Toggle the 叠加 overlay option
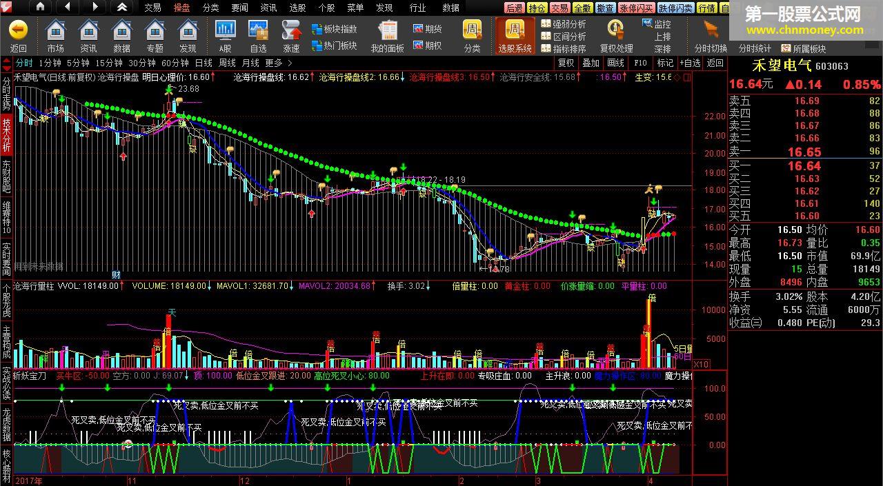This screenshot has width=883, height=486. (591, 63)
